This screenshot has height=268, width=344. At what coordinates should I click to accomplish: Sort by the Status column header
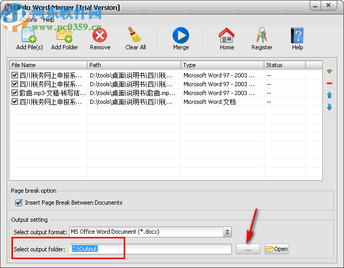(285, 65)
